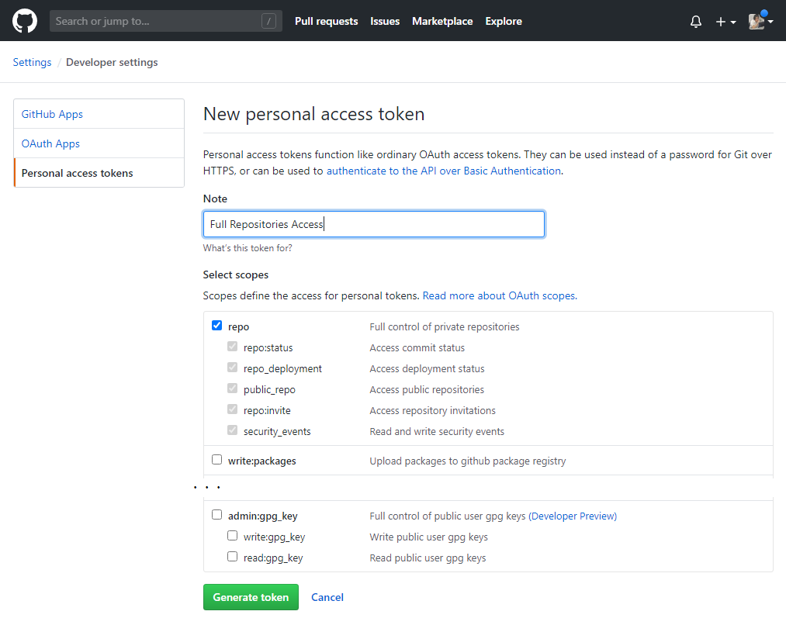The image size is (786, 625).
Task: Tick the write:gpg_key checkbox
Action: (x=232, y=536)
